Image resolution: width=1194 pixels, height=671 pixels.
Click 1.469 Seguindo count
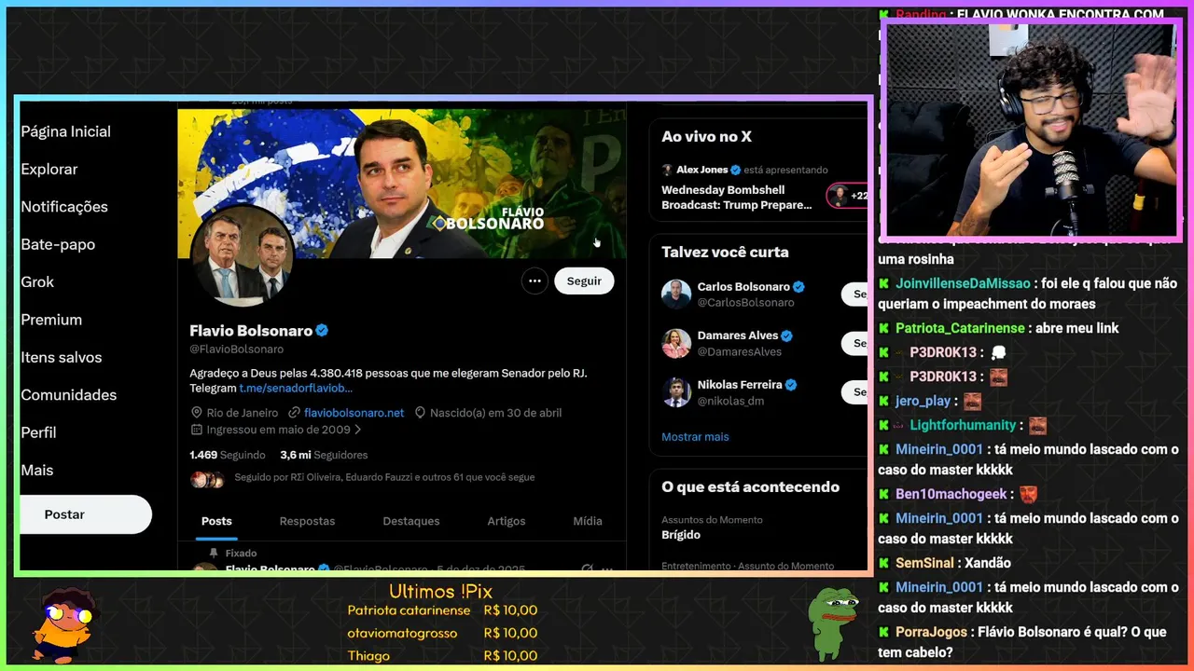[x=228, y=455]
